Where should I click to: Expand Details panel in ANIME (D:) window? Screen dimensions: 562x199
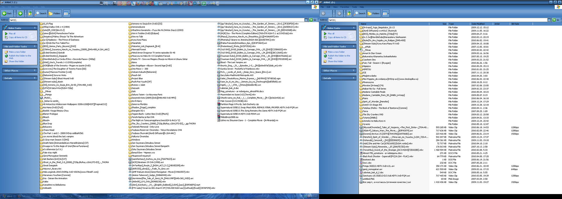354,78
